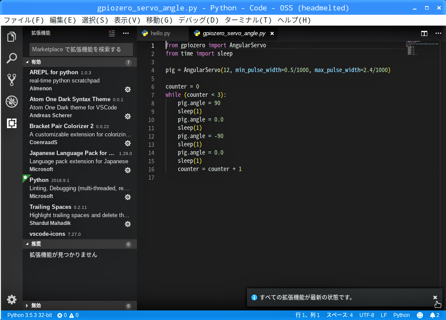Image resolution: width=446 pixels, height=320 pixels.
Task: Select the gpiozero_servo_angle.py tab
Action: point(234,33)
